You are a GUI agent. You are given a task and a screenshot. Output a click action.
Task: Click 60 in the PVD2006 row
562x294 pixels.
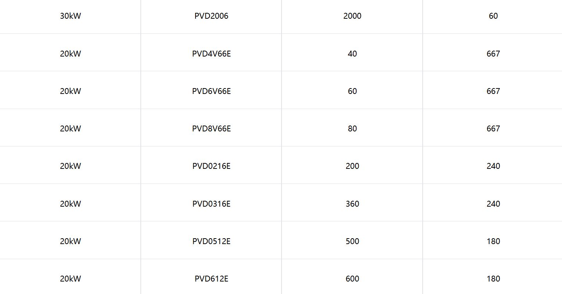pos(493,16)
